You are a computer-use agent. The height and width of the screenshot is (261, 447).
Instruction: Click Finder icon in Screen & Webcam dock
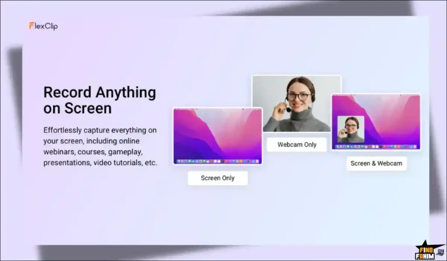[338, 147]
